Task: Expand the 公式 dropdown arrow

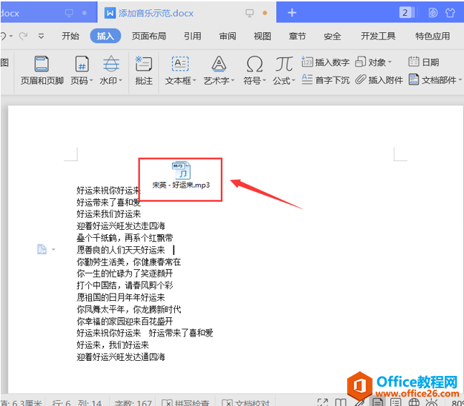Action: coord(293,80)
